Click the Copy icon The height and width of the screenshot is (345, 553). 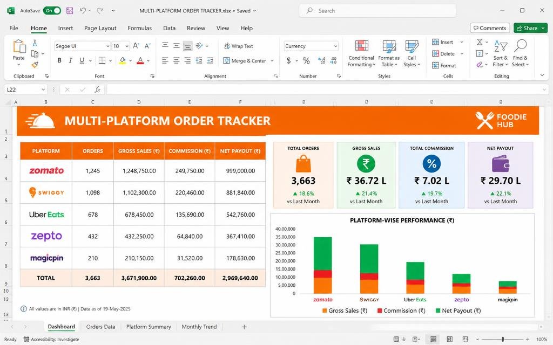pyautogui.click(x=35, y=53)
